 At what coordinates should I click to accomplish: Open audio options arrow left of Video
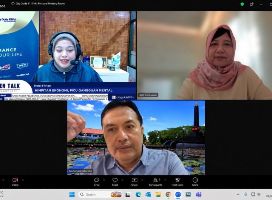pos(3,180)
